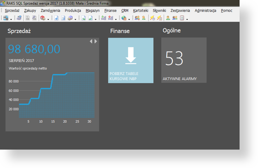Click the globe with bag toolbar icon
The height and width of the screenshot is (168, 258).
point(124,18)
